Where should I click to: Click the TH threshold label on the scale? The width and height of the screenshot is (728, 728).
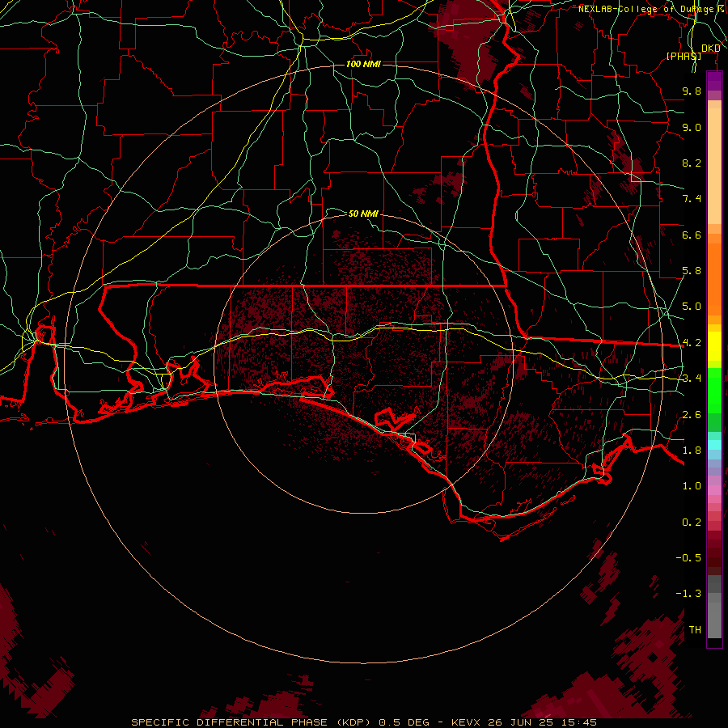coord(695,630)
